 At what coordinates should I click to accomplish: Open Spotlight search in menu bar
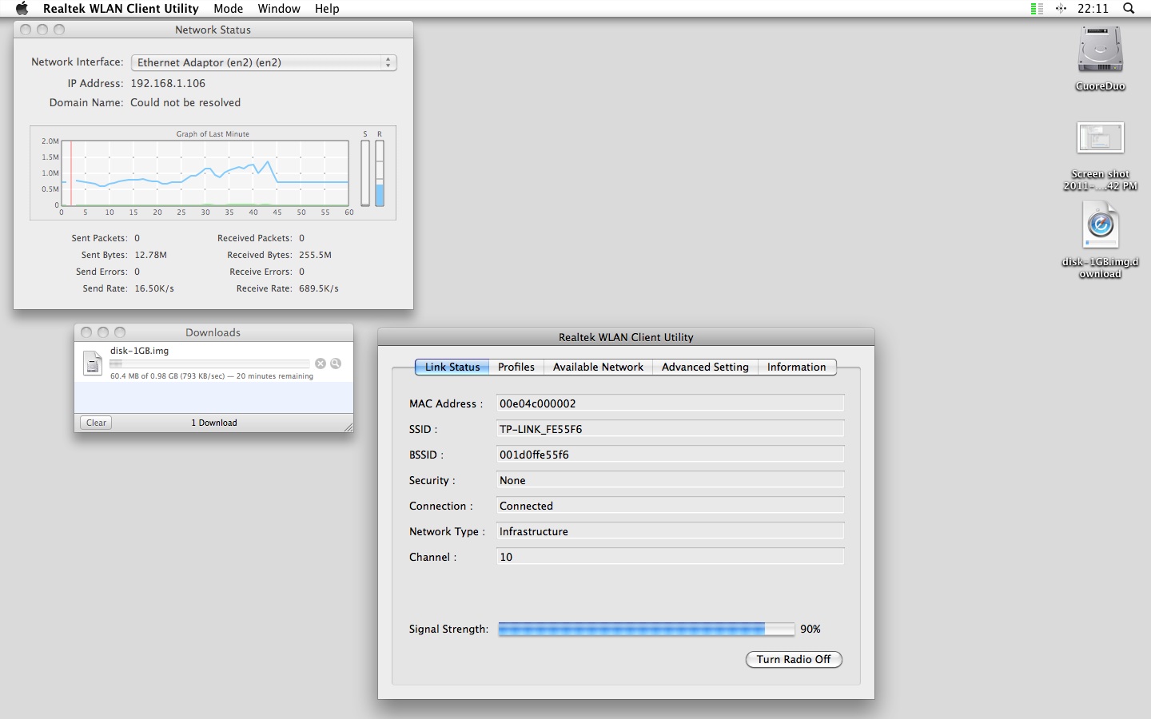[1129, 9]
